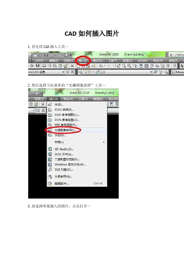
Task: Choose Windows 图元文件(W)... menu entry
Action: pos(77,164)
